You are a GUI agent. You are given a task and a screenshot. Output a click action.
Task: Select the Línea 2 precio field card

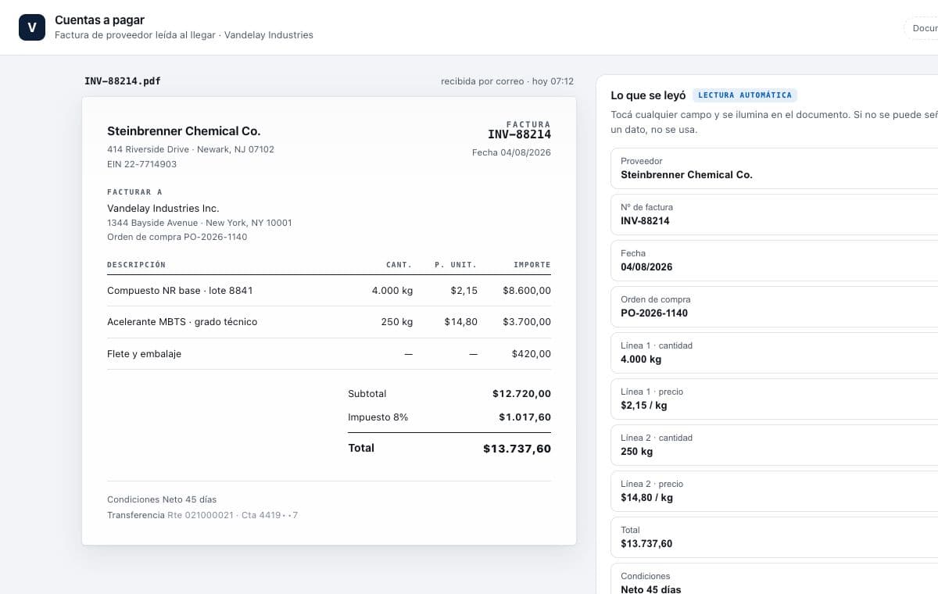click(x=774, y=491)
